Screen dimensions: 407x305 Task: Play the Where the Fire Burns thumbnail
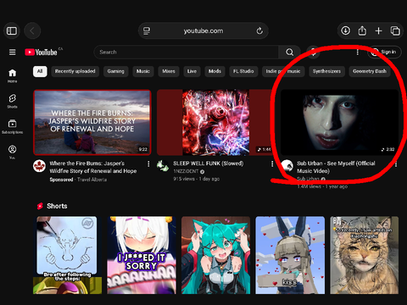tap(92, 123)
